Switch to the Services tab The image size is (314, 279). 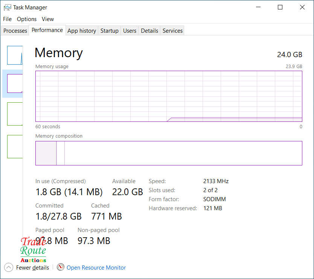[x=172, y=31]
